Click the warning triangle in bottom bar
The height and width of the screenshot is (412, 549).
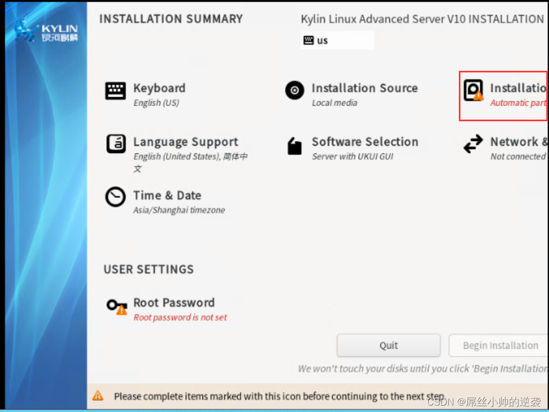click(98, 396)
